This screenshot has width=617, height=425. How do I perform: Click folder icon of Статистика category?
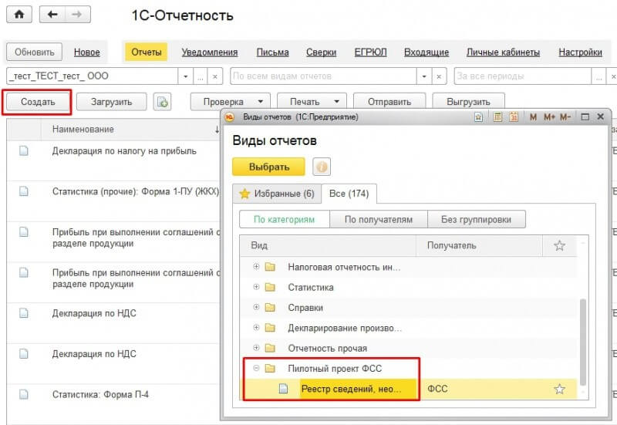pos(270,287)
